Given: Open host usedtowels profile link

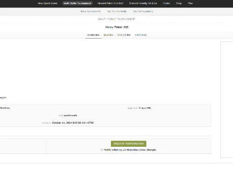Looking at the screenshot, I should point(70,115).
